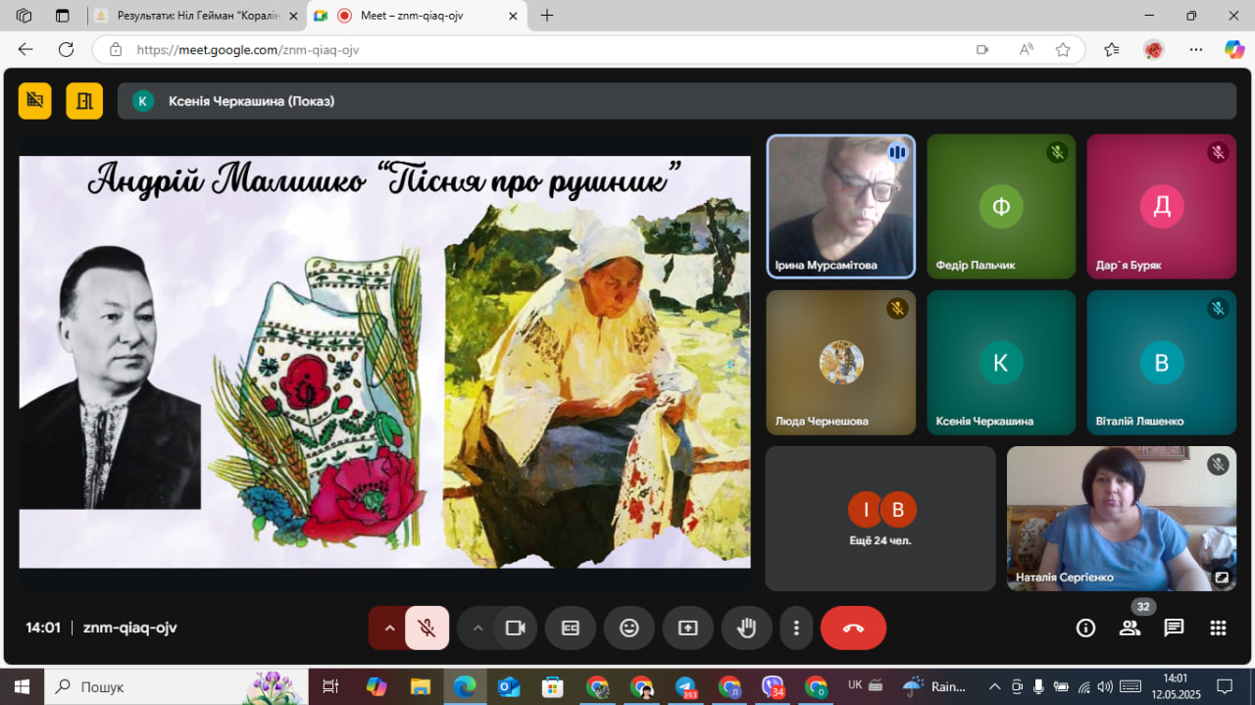Open the shared slide presentation view
Viewport: 1255px width, 705px height.
click(x=384, y=362)
